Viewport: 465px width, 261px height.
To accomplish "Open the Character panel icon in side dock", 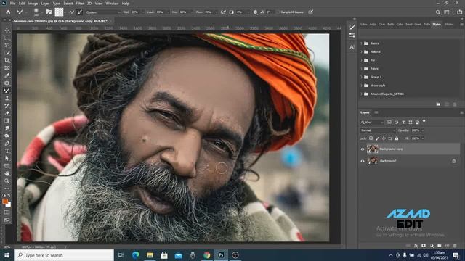I will [352, 47].
